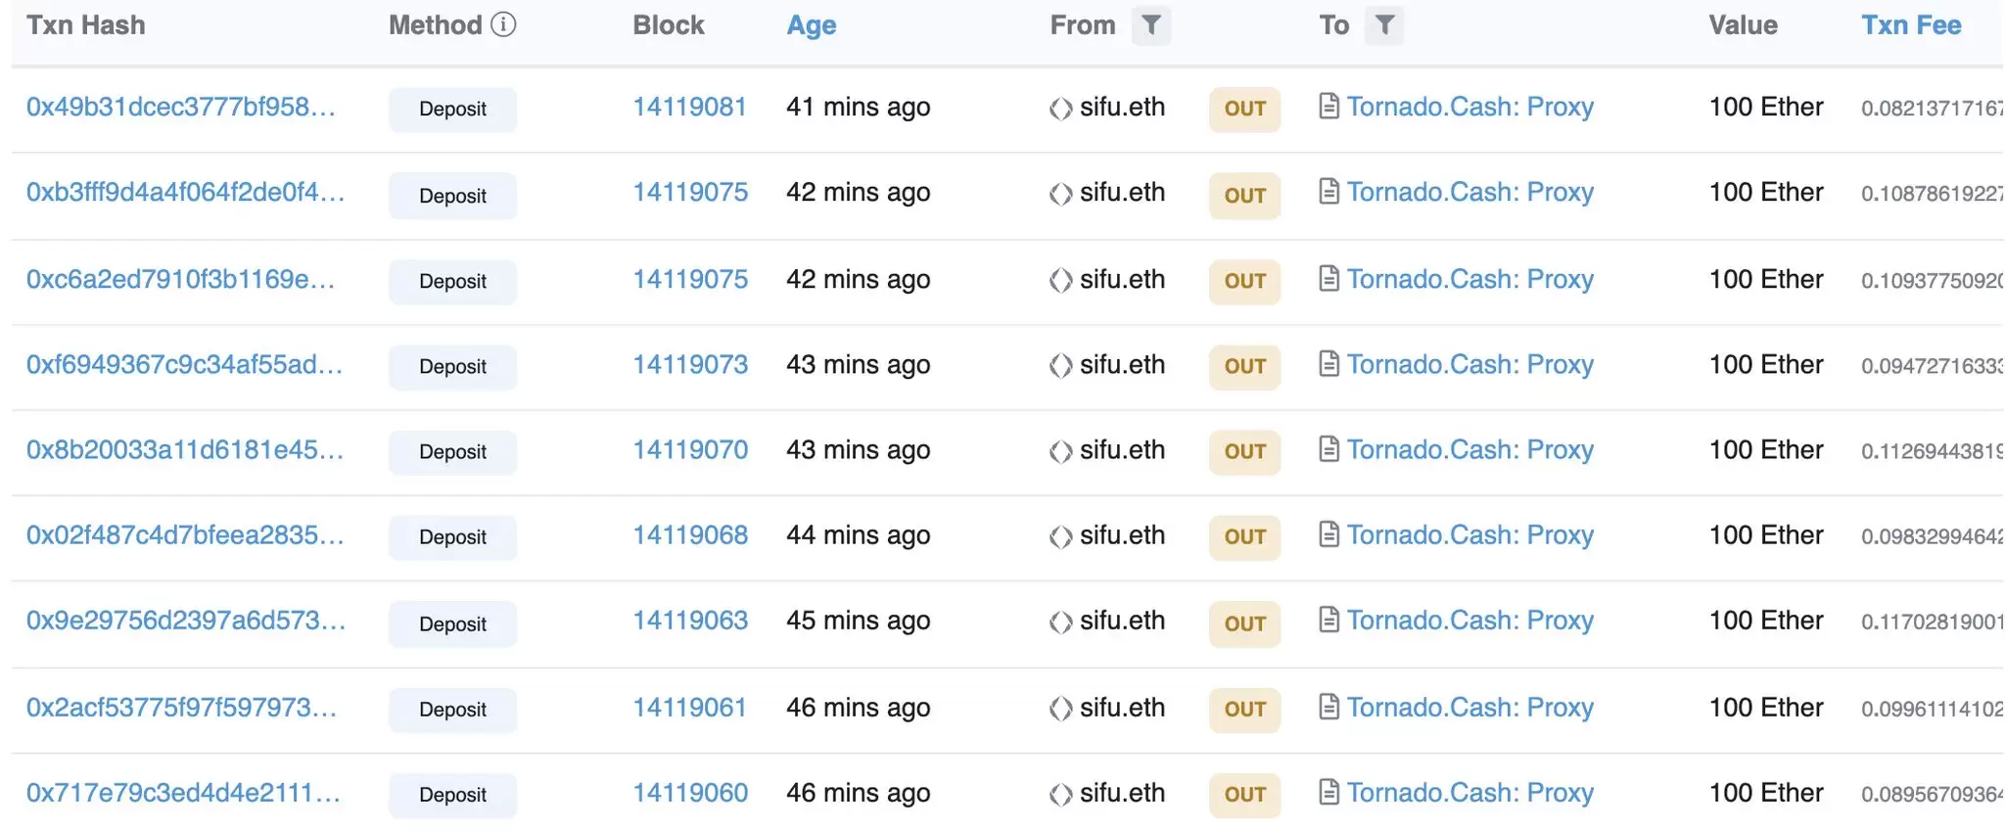Click Tornado.Cash: Proxy in block 14119068 row

(1469, 535)
